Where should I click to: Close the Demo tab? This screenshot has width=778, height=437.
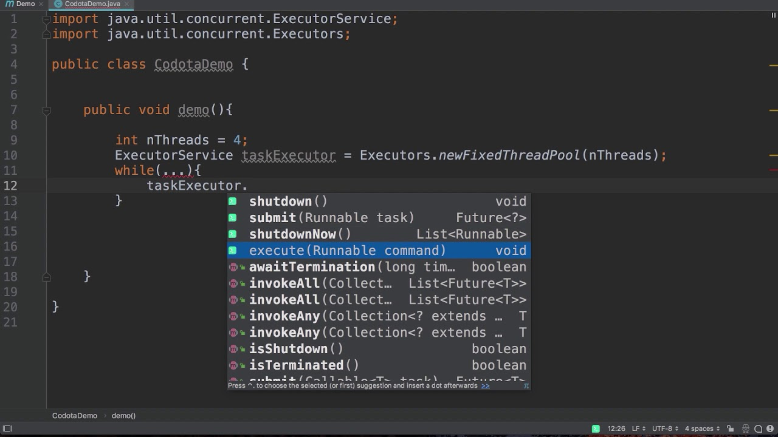(x=41, y=4)
